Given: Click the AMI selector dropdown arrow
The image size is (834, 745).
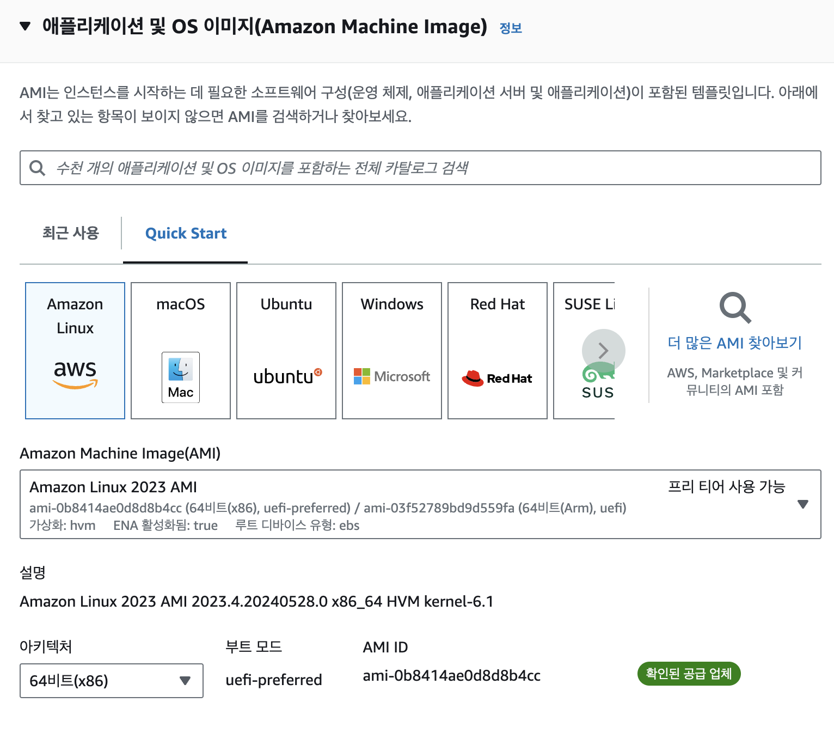Looking at the screenshot, I should tap(802, 504).
